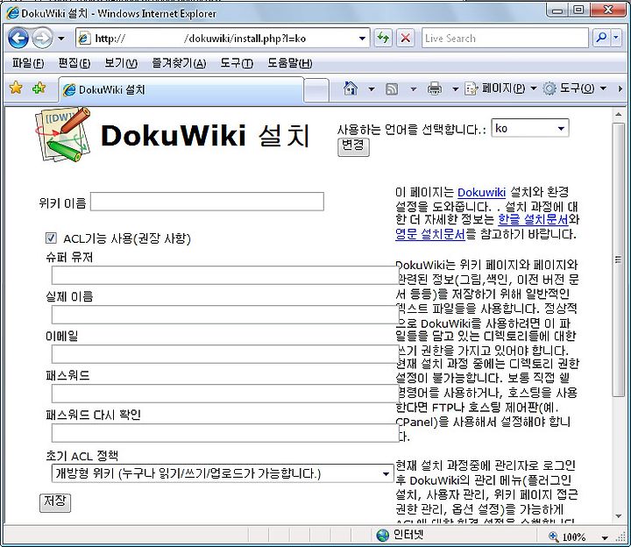
Task: Click the browser Back arrow button
Action: (18, 39)
